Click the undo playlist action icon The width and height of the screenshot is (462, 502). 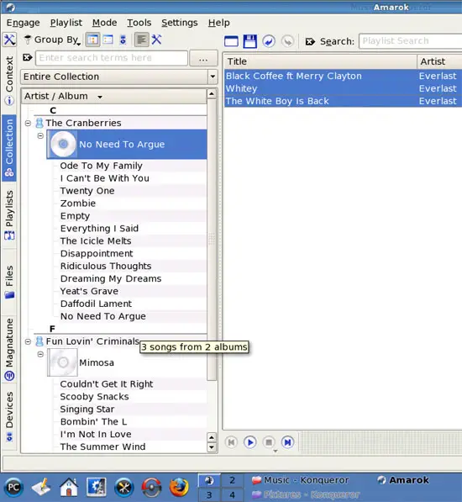pos(269,41)
